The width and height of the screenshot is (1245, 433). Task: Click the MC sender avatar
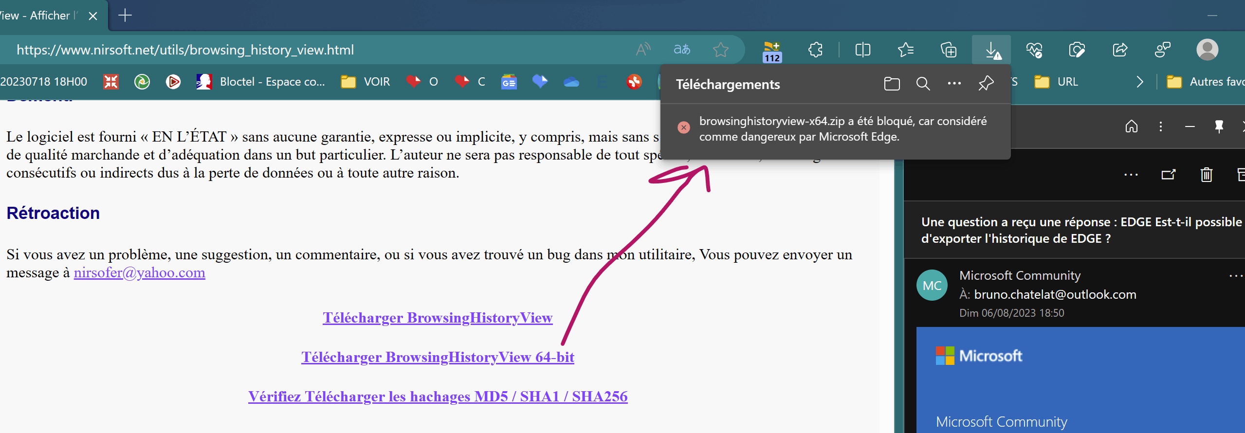tap(932, 285)
